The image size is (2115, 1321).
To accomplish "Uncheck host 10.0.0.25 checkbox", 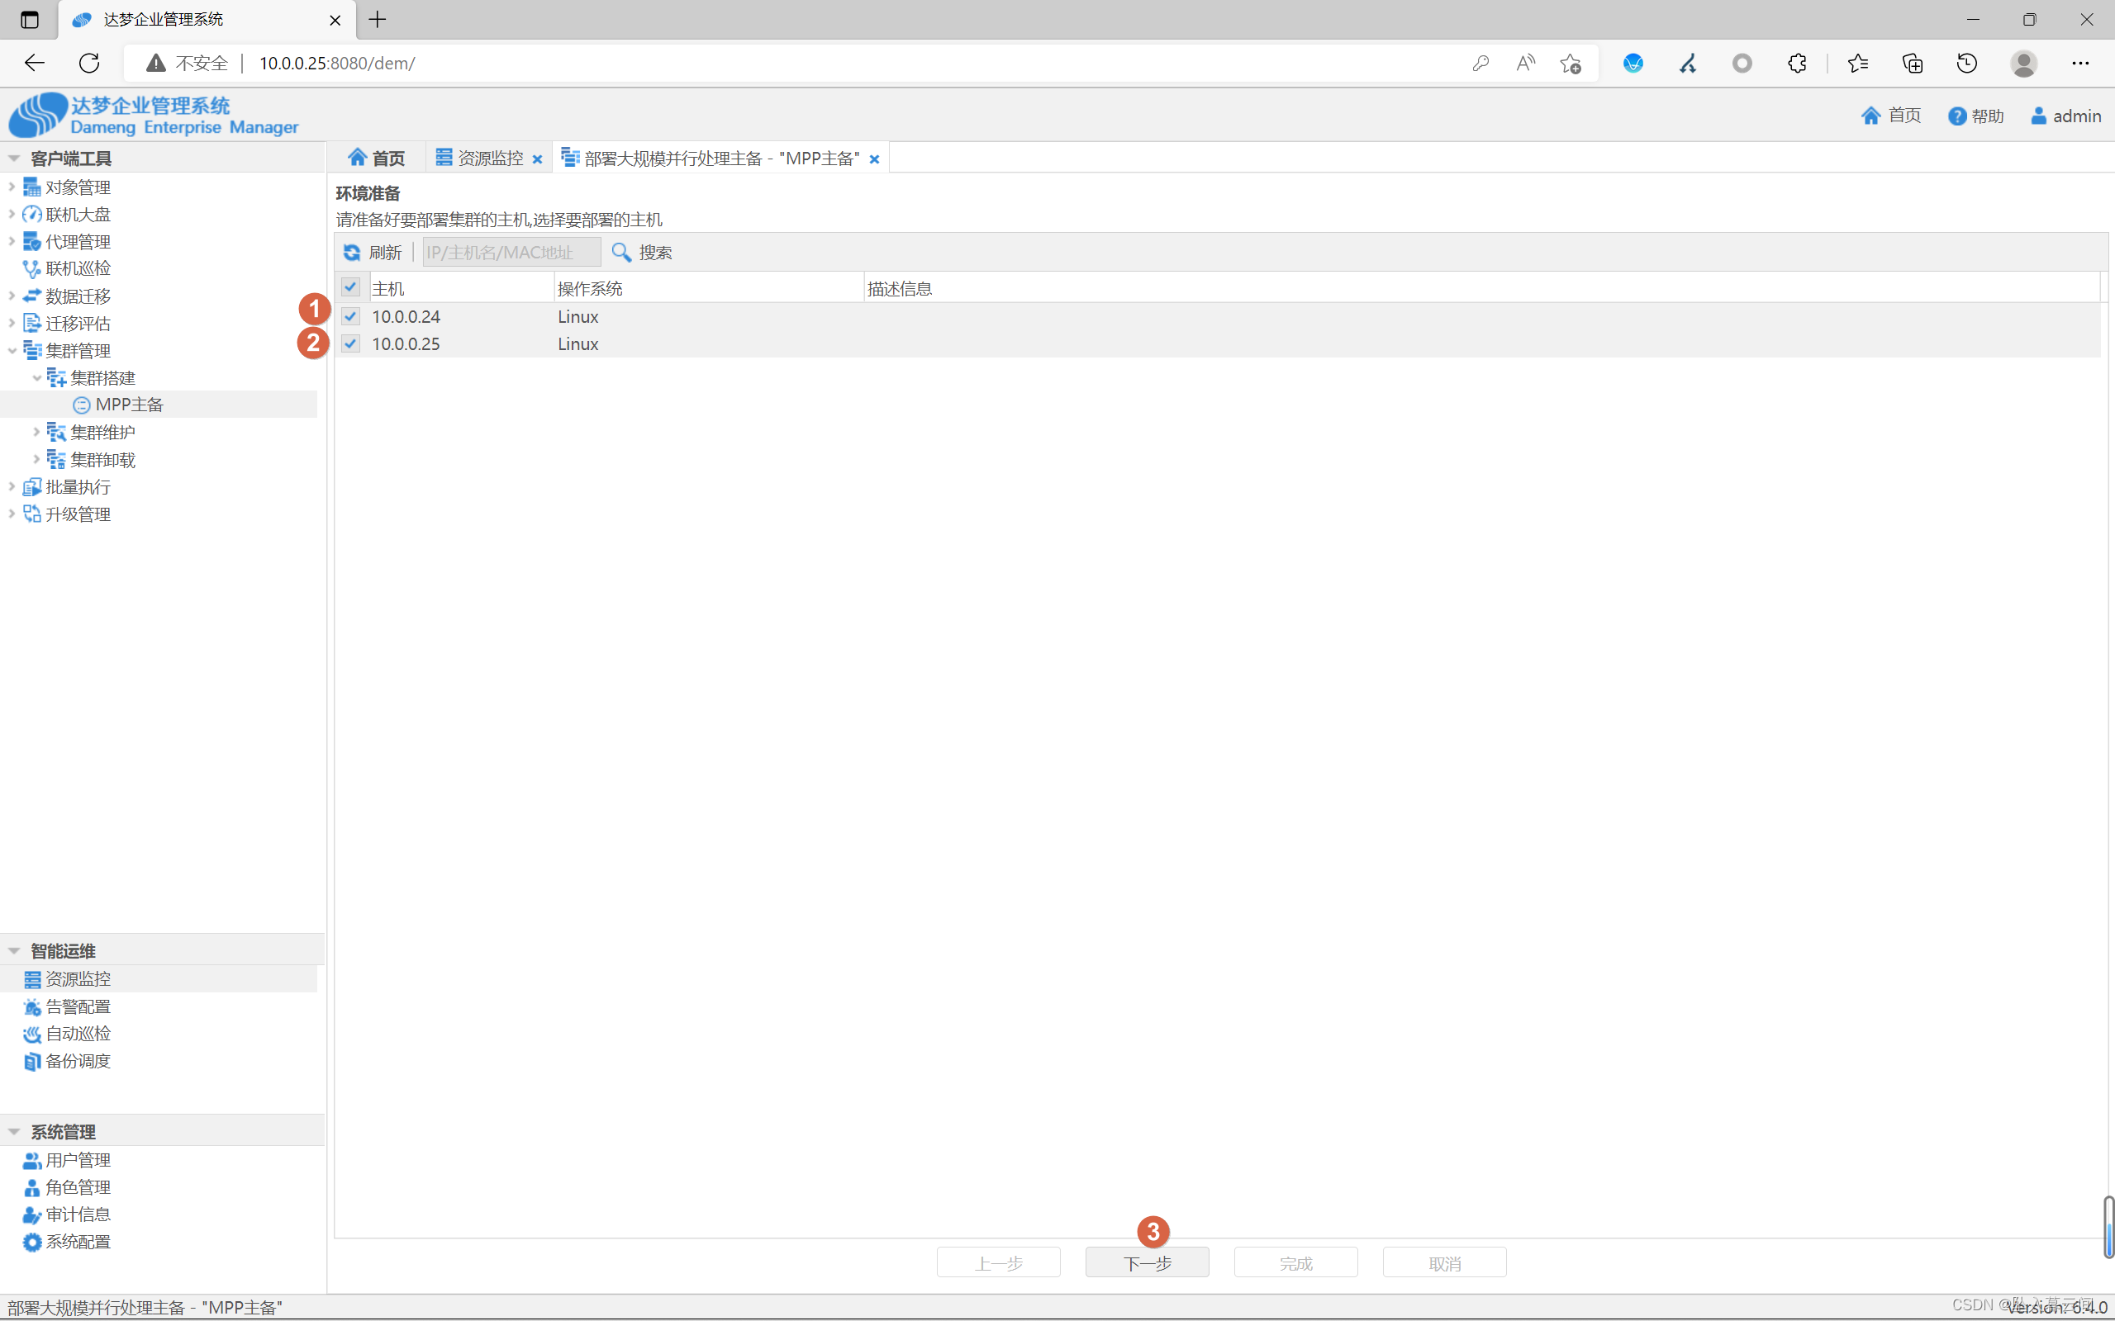I will tap(350, 343).
